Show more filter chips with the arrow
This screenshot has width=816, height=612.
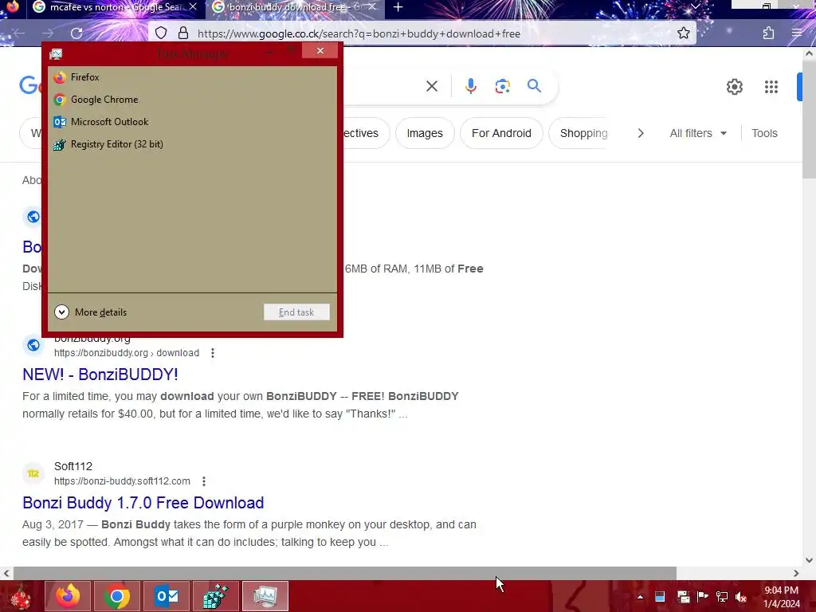(x=640, y=133)
